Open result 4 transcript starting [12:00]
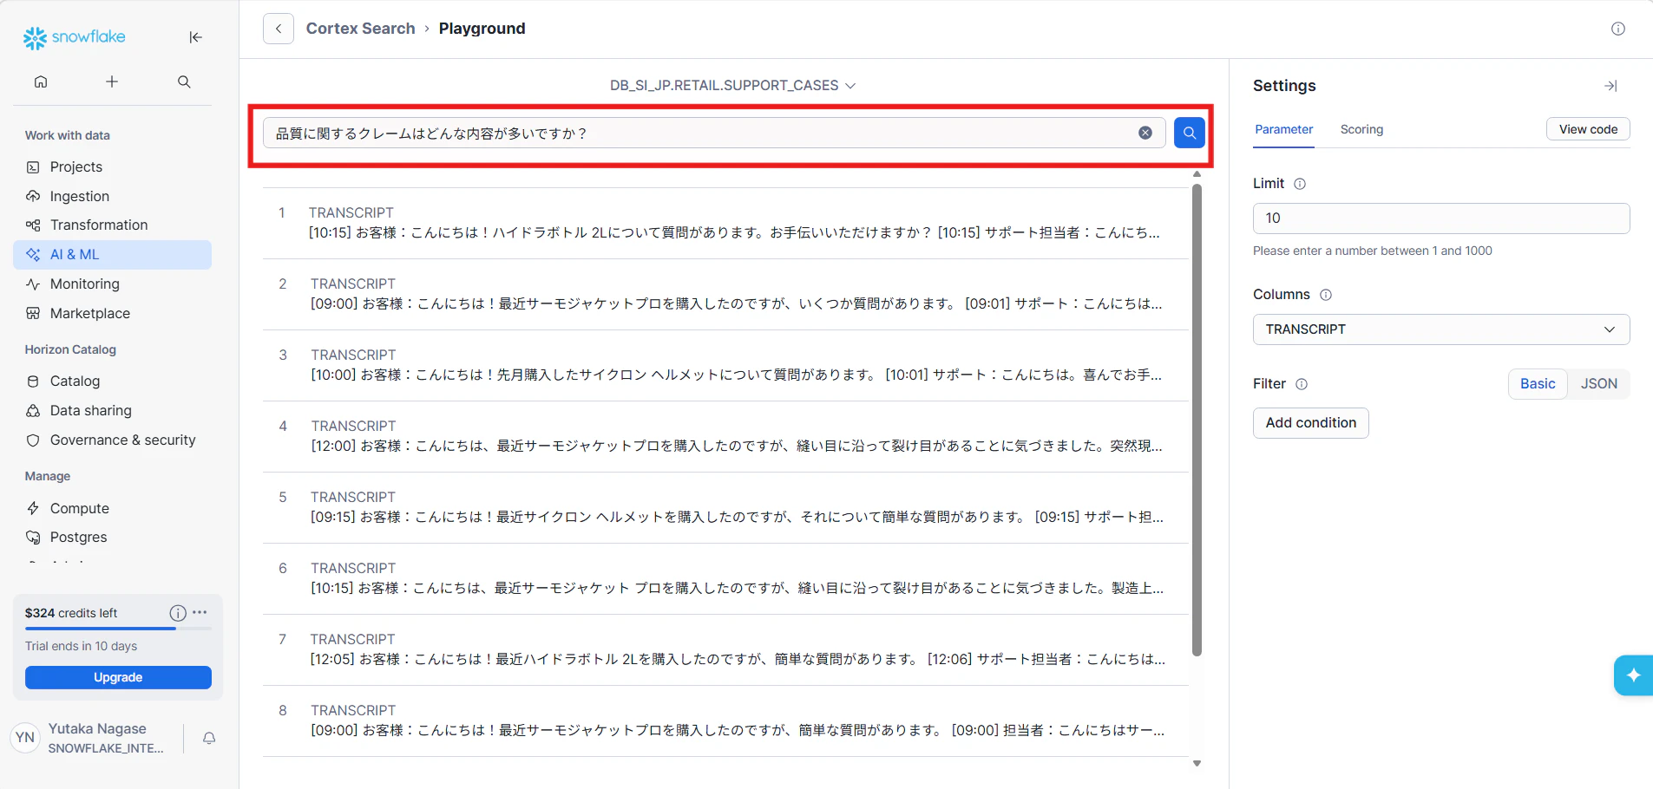 [725, 436]
